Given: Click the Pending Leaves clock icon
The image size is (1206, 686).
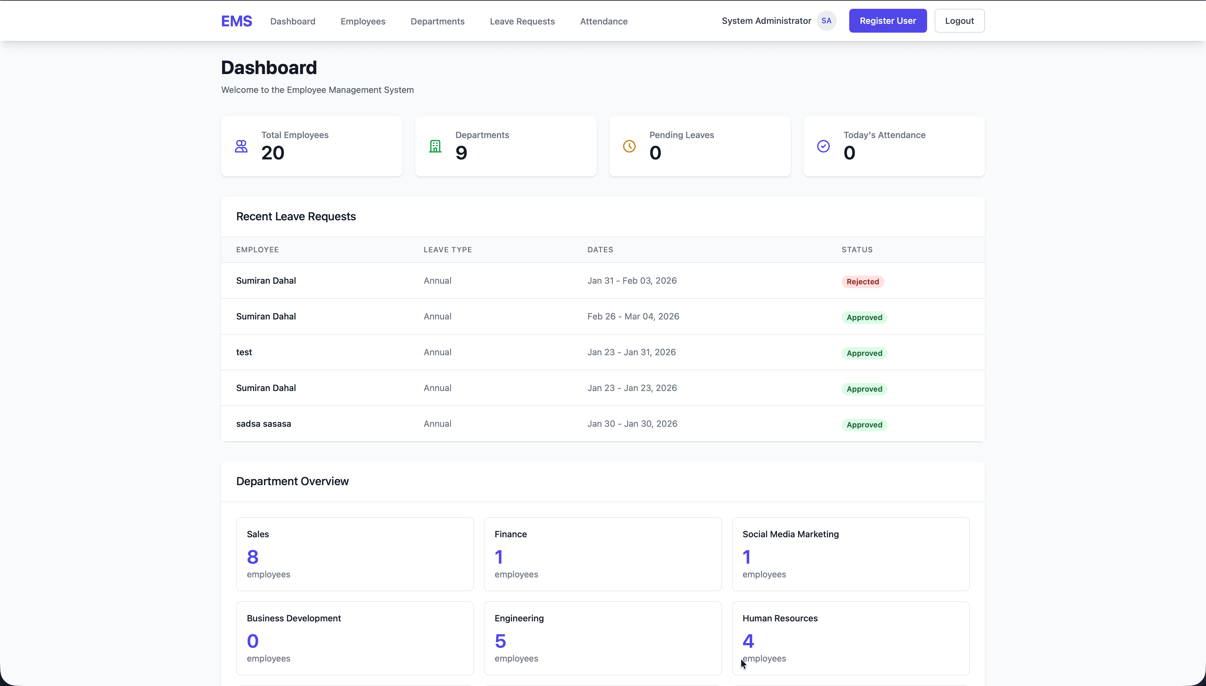Looking at the screenshot, I should point(629,146).
